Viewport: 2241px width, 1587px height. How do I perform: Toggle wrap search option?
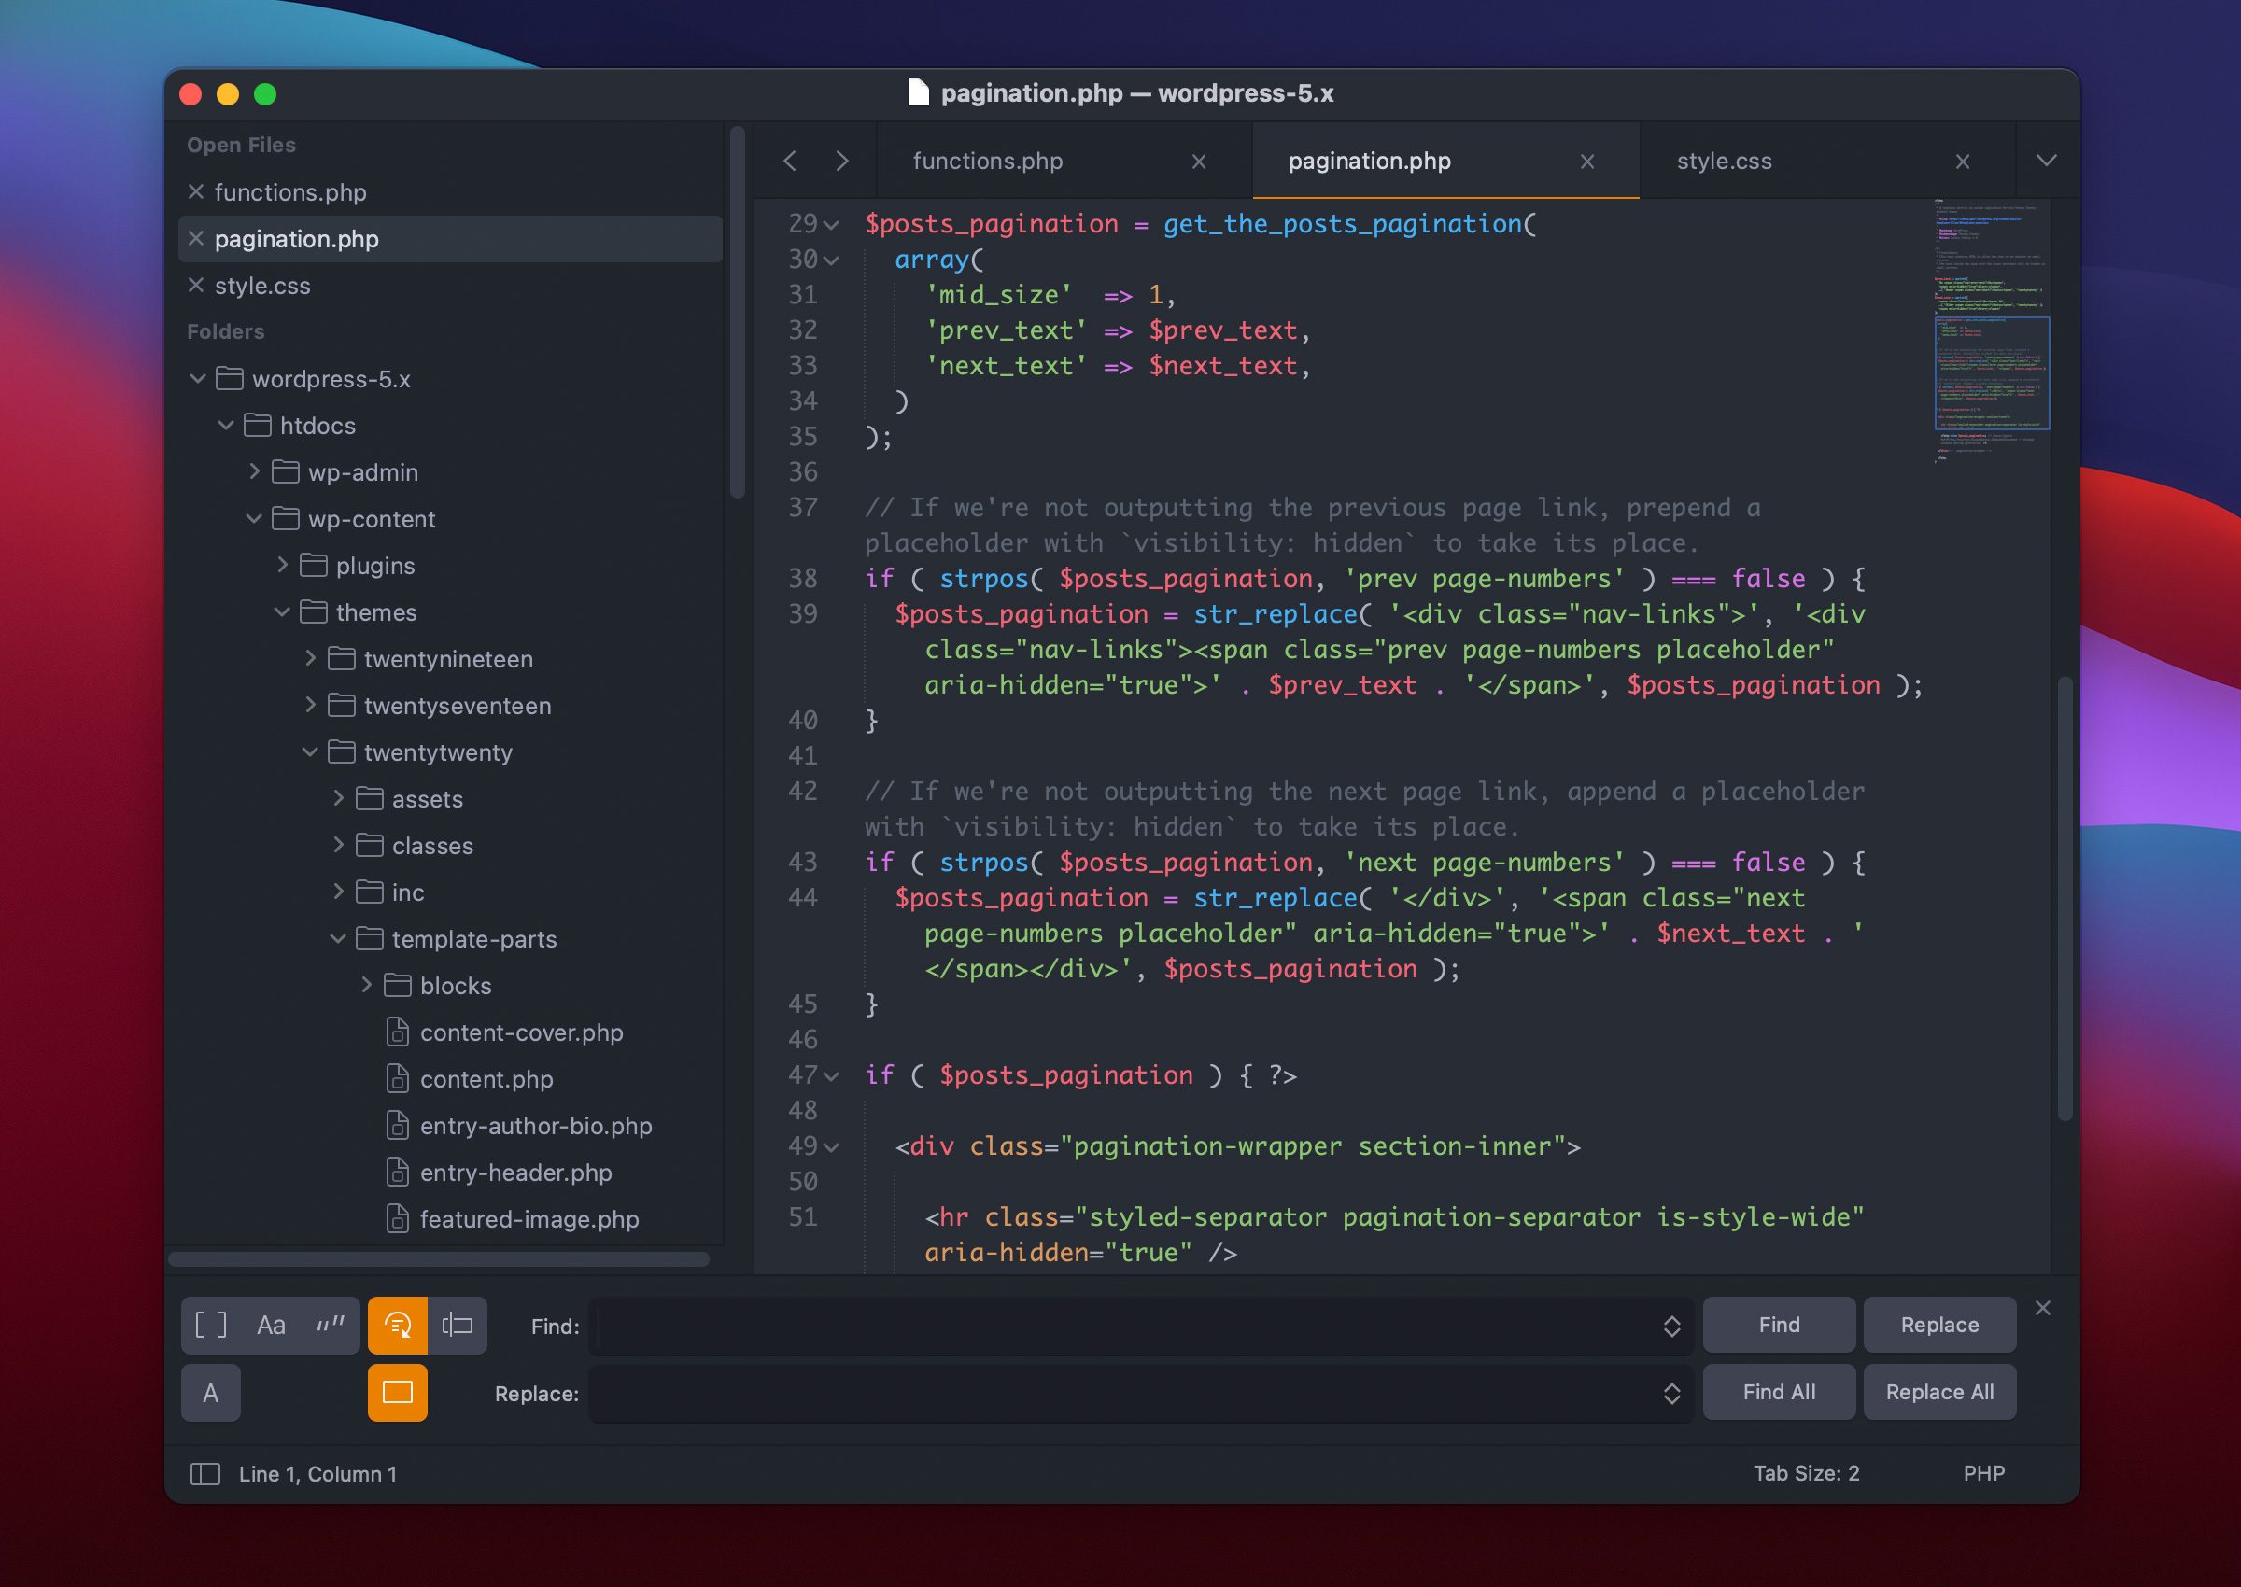397,1324
